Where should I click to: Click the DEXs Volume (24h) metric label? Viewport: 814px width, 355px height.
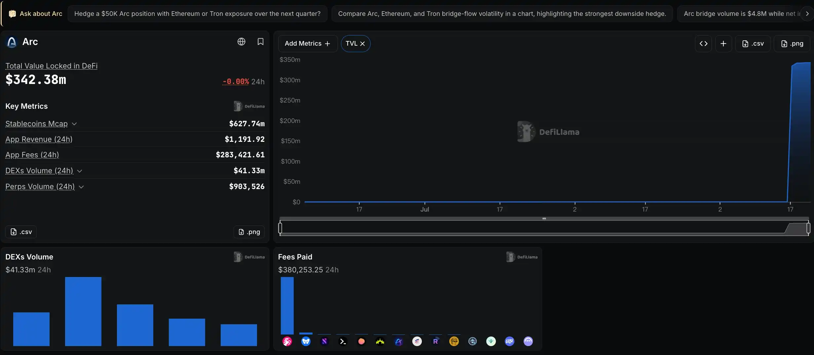click(39, 171)
